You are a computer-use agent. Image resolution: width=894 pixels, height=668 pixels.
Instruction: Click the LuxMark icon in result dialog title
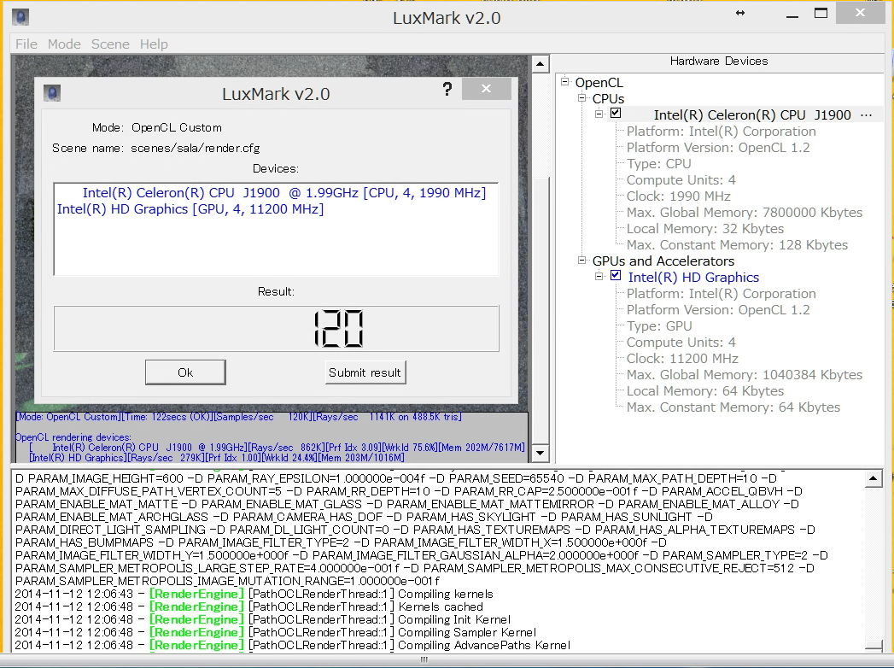click(52, 93)
